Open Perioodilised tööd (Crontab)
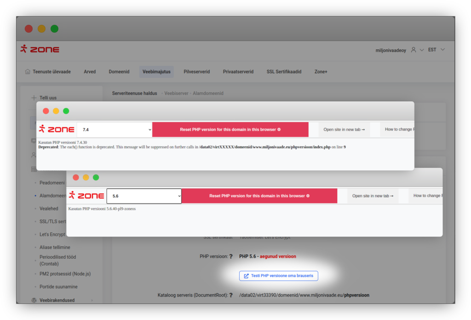The height and width of the screenshot is (320, 471). [57, 261]
